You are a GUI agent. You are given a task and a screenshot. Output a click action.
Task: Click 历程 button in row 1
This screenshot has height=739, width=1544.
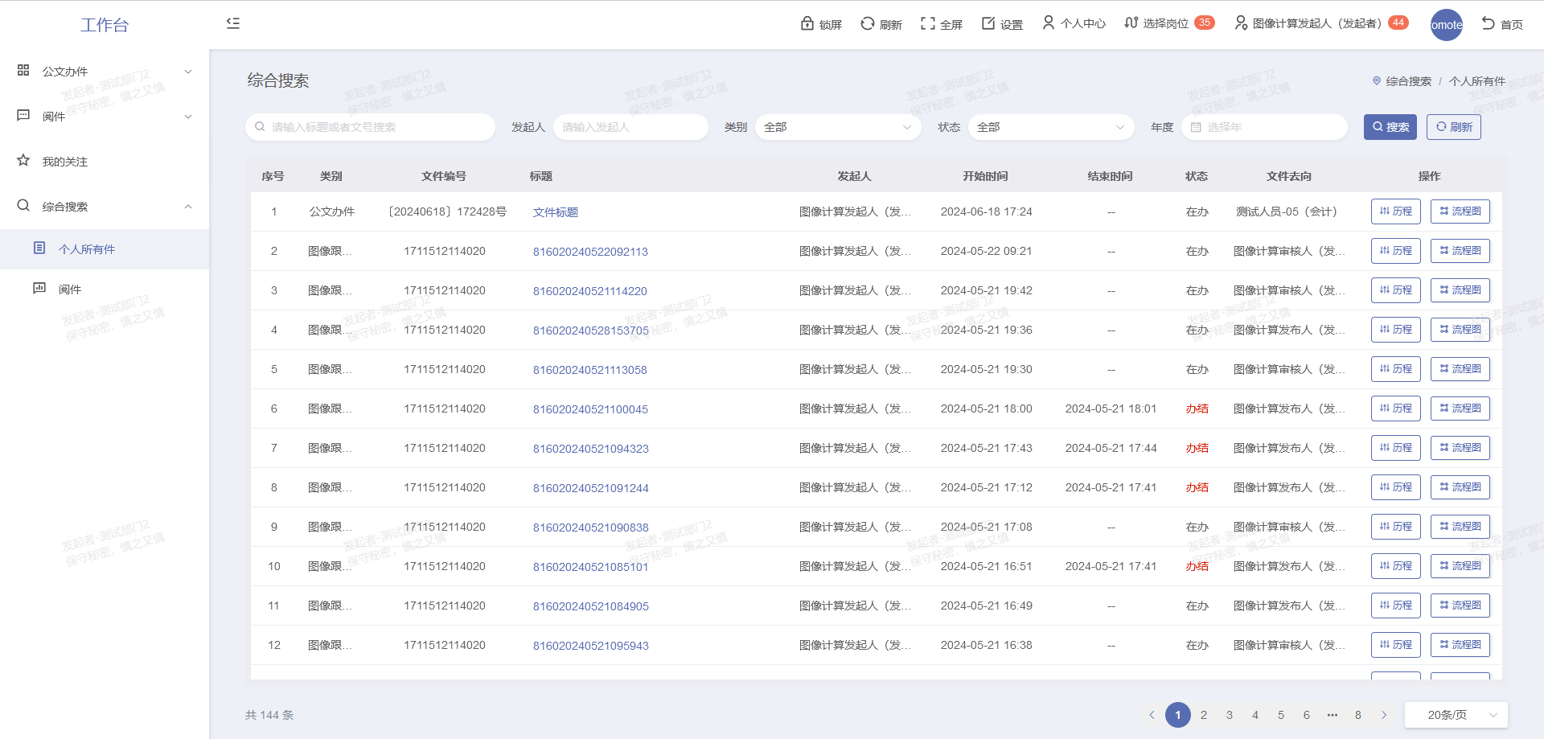pos(1395,211)
